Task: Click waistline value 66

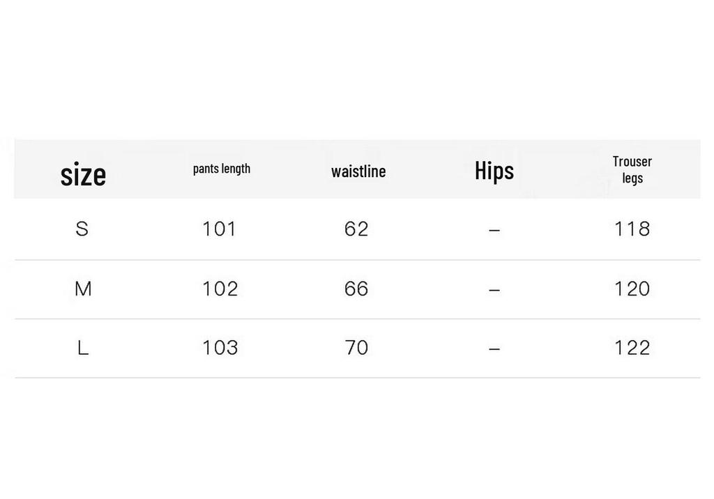Action: click(x=356, y=289)
